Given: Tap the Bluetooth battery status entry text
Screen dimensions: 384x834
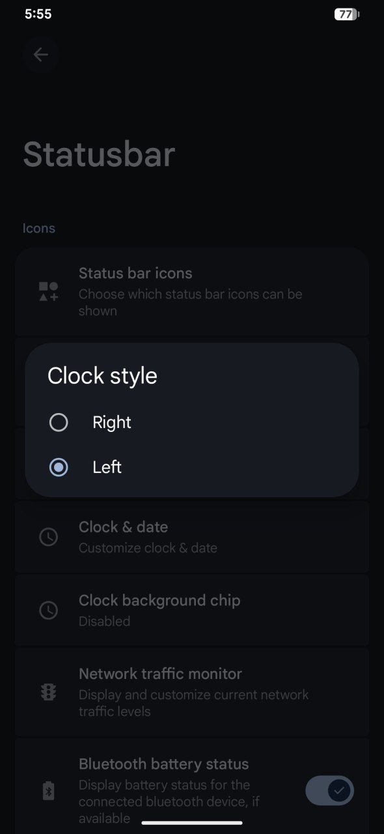Looking at the screenshot, I should click(x=164, y=764).
